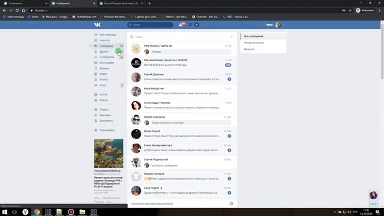Open File Explorer from the taskbar
The image size is (384, 216).
tap(82, 212)
